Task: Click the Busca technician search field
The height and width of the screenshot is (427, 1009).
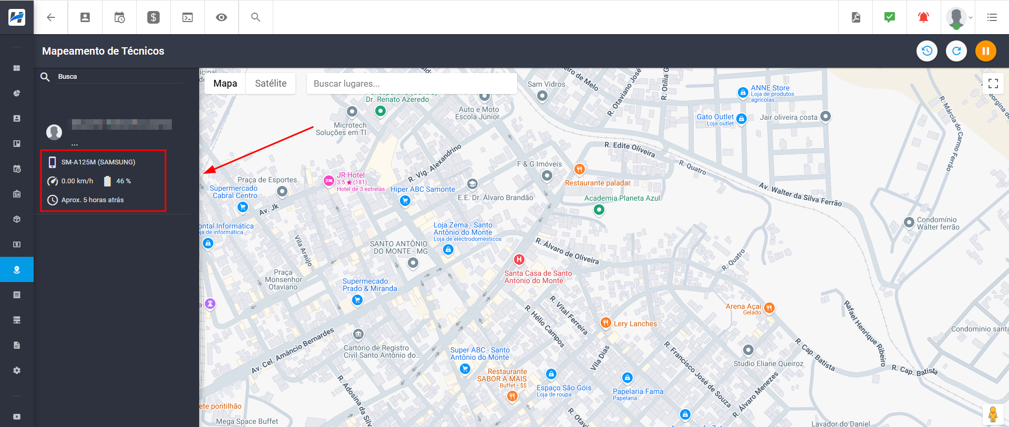Action: coord(120,77)
